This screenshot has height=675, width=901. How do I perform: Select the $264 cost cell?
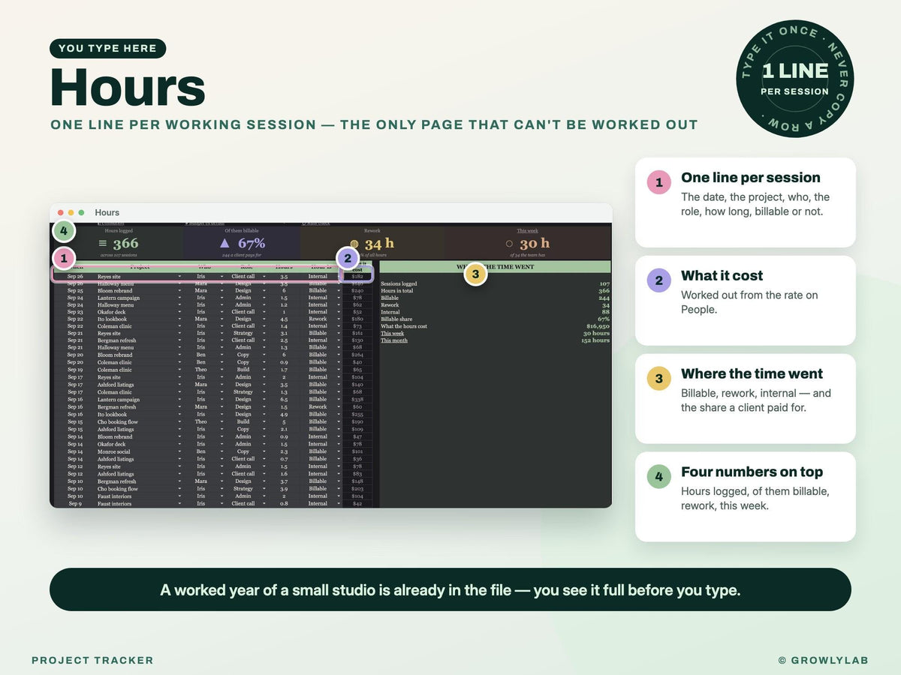coord(357,355)
